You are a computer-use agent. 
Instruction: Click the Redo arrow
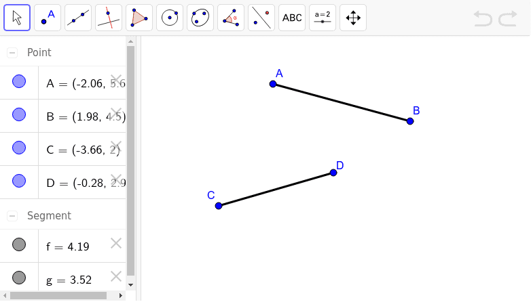pyautogui.click(x=508, y=18)
